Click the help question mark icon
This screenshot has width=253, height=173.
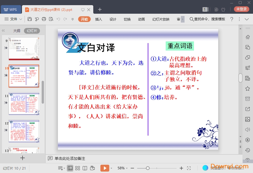[232, 19]
